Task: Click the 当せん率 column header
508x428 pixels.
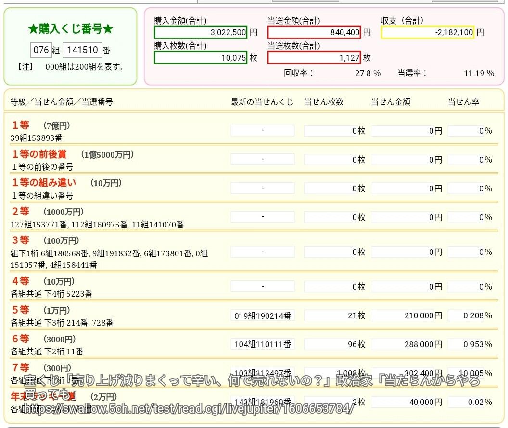Action: [463, 102]
